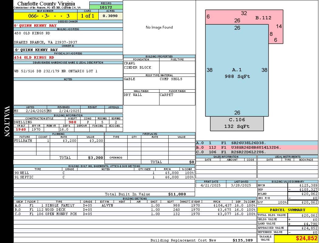Click the 'No Image Found' photo placeholder
319x243 pixels.
point(159,27)
